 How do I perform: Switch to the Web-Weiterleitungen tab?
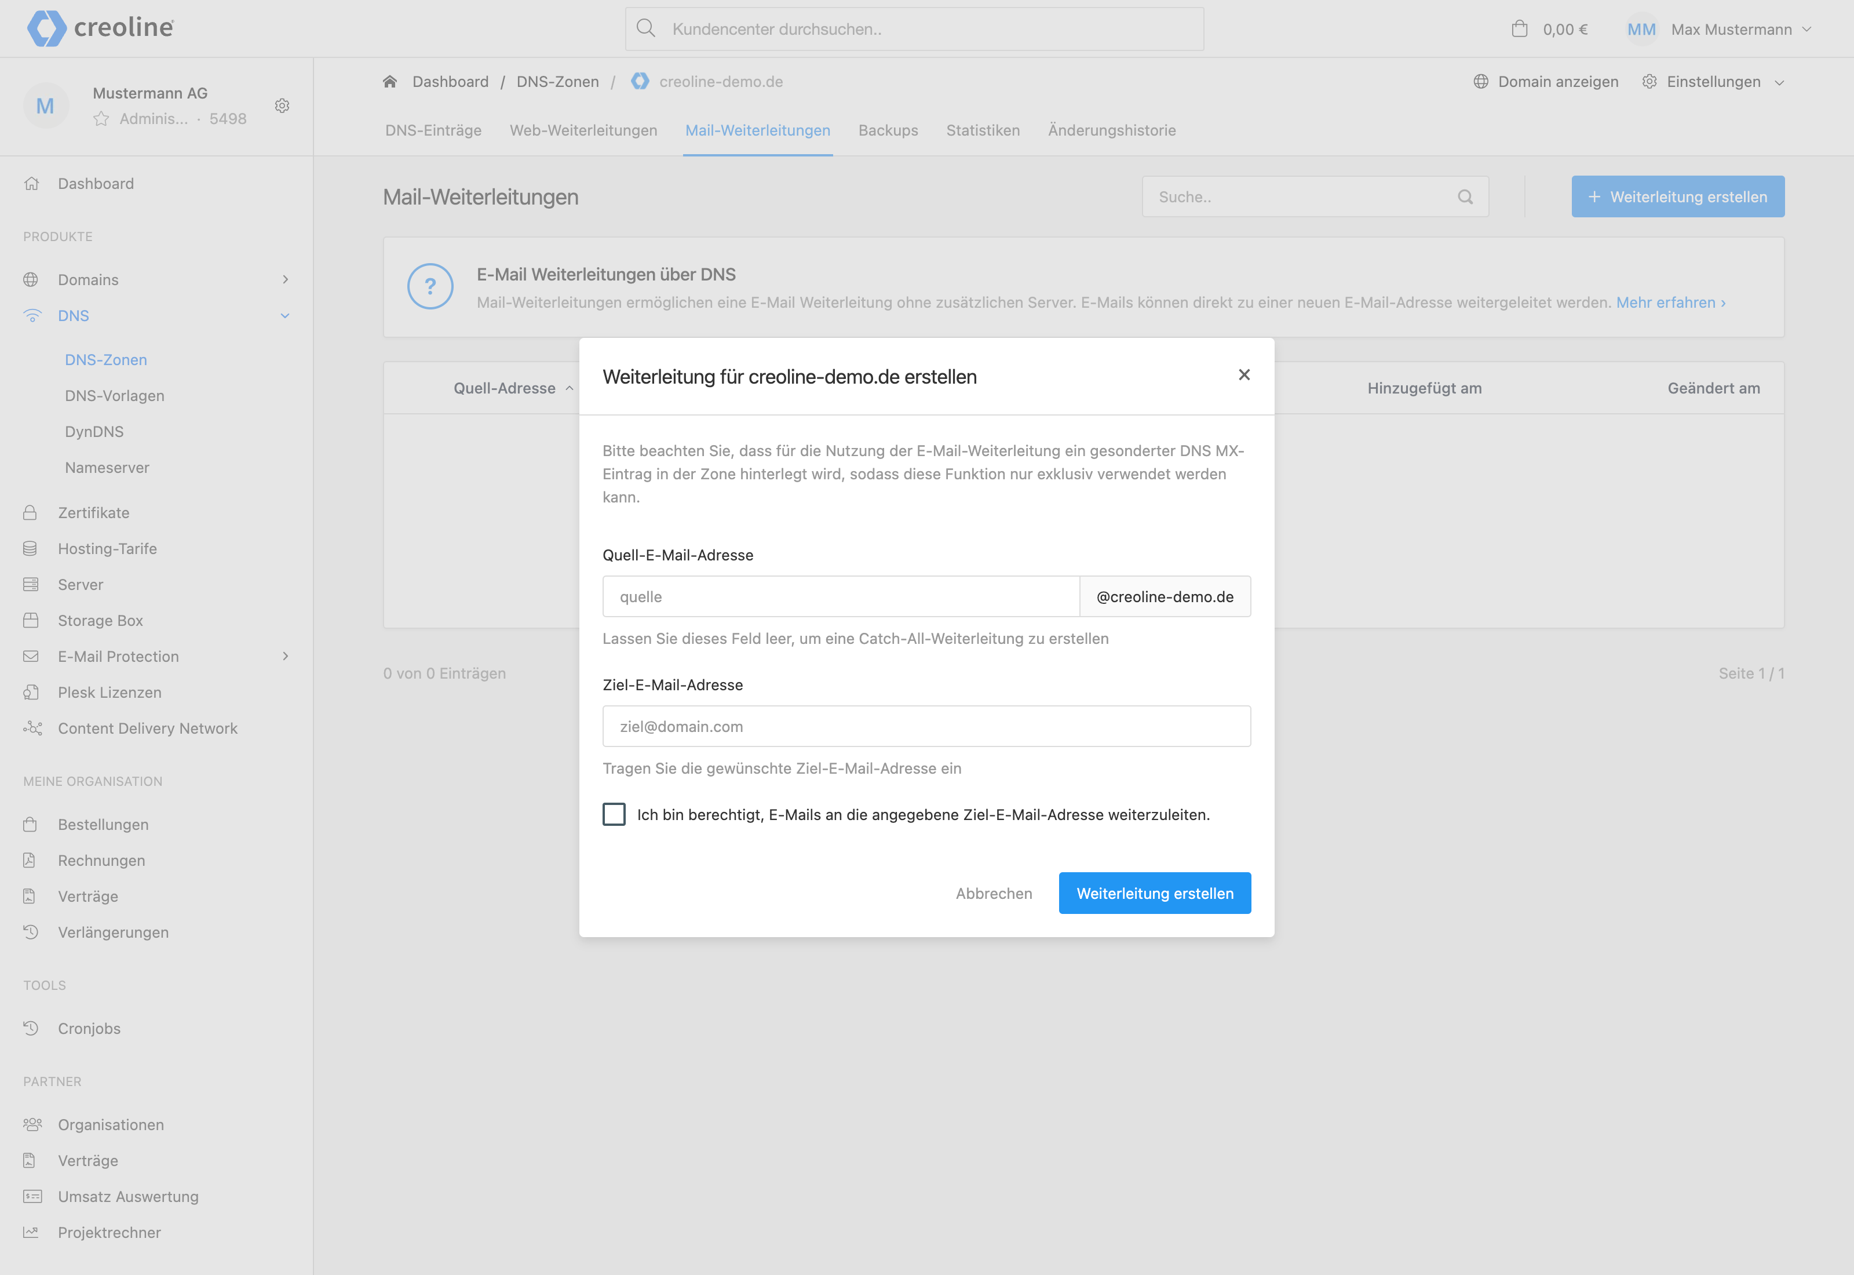pos(583,130)
